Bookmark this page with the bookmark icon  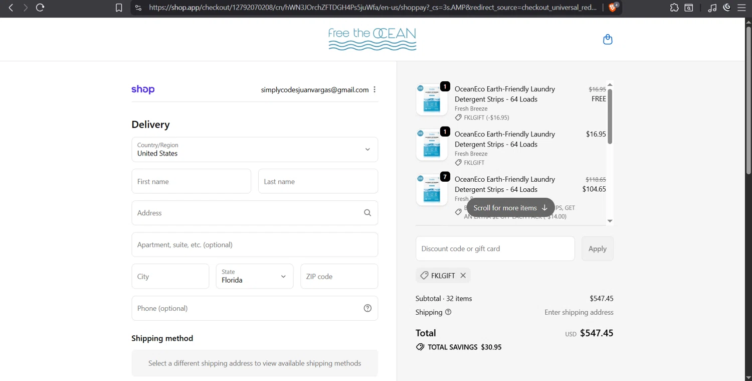pyautogui.click(x=119, y=8)
